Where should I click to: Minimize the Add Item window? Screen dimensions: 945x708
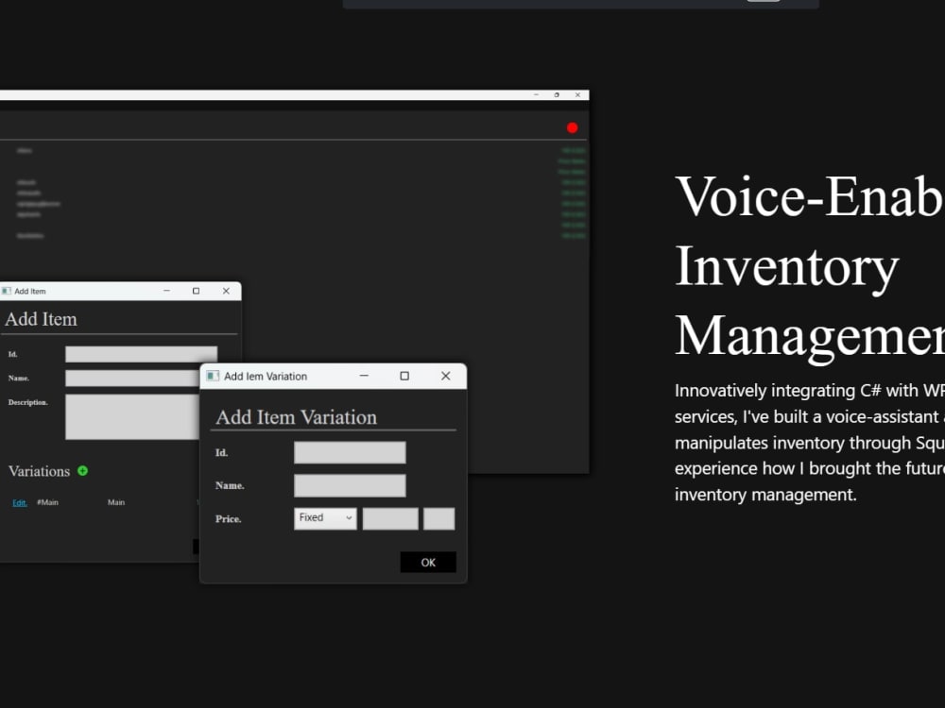point(166,291)
